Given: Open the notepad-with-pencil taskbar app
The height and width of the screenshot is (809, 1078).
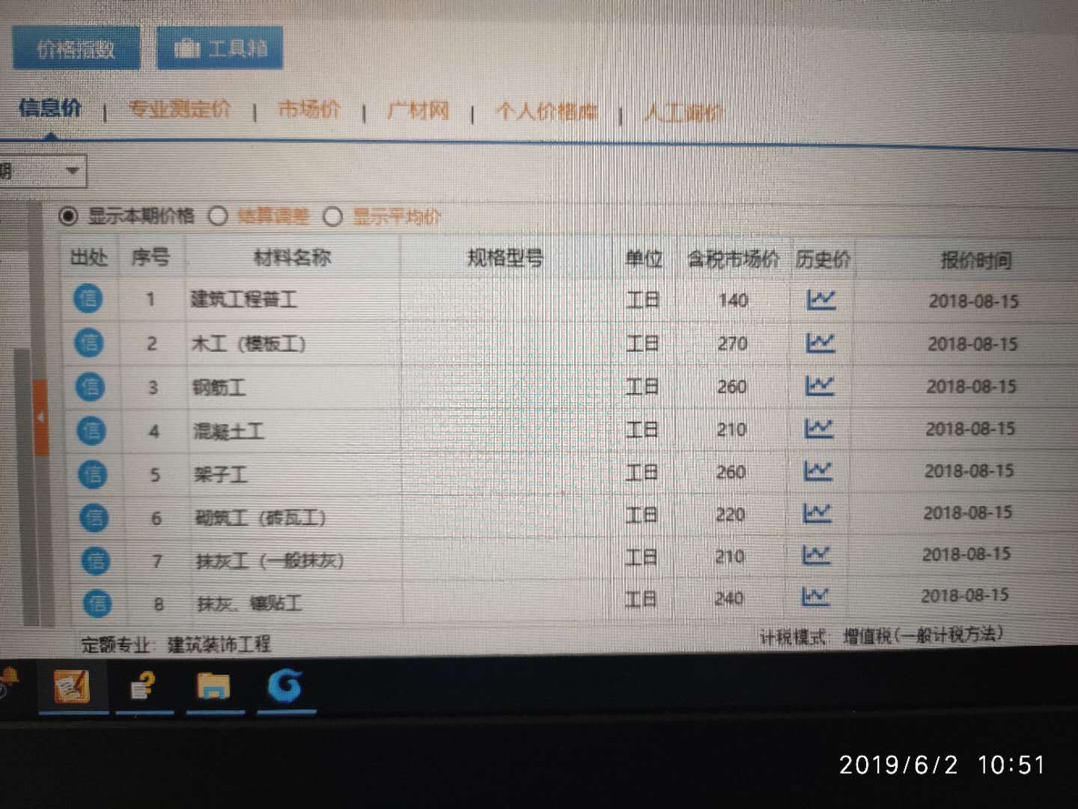Looking at the screenshot, I should click(73, 686).
